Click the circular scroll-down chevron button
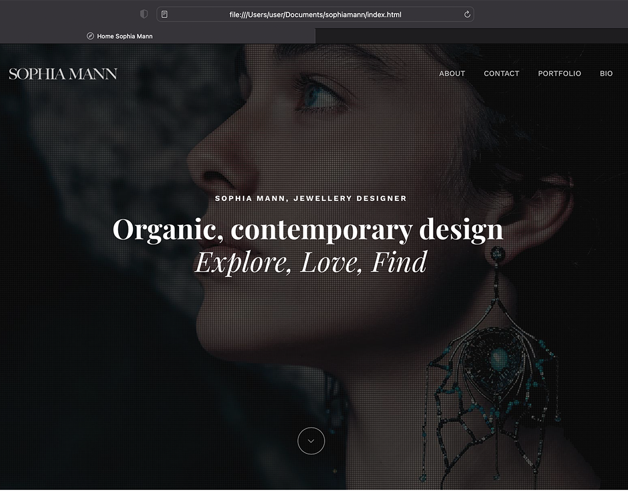The image size is (628, 491). pyautogui.click(x=311, y=441)
